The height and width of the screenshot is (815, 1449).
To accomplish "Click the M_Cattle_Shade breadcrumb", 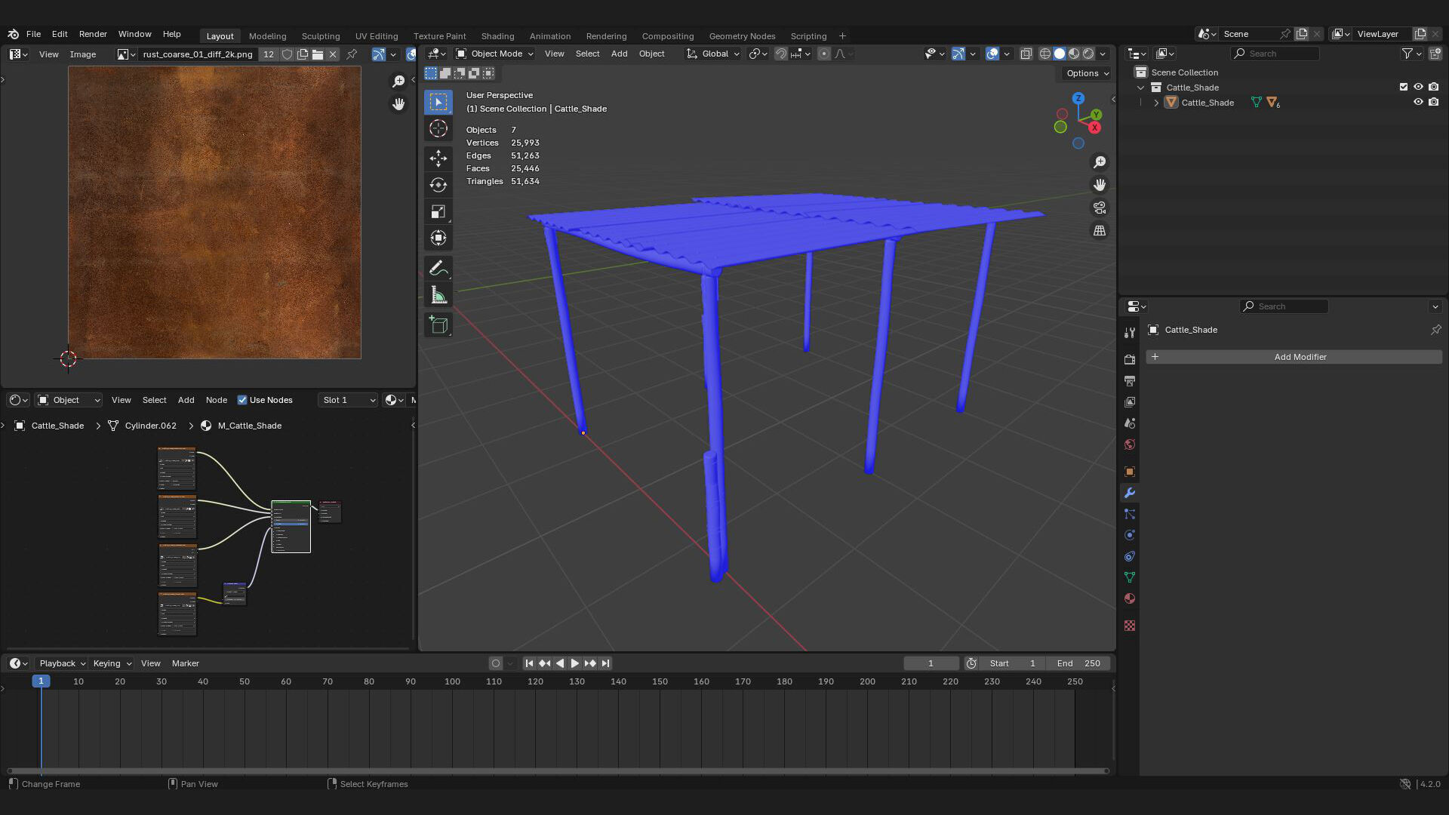I will (x=249, y=426).
